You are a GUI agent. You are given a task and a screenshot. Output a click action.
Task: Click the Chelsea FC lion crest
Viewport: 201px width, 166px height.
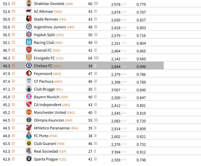(29, 66)
